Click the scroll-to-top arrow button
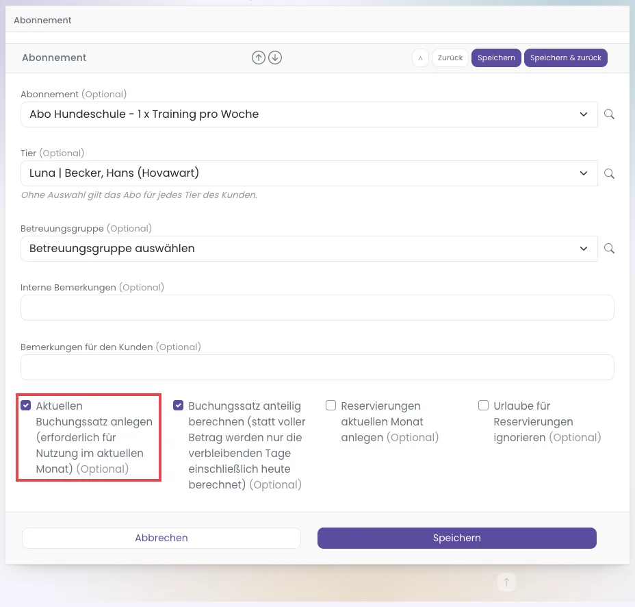Screen dimensions: 635x607 pyautogui.click(x=506, y=582)
